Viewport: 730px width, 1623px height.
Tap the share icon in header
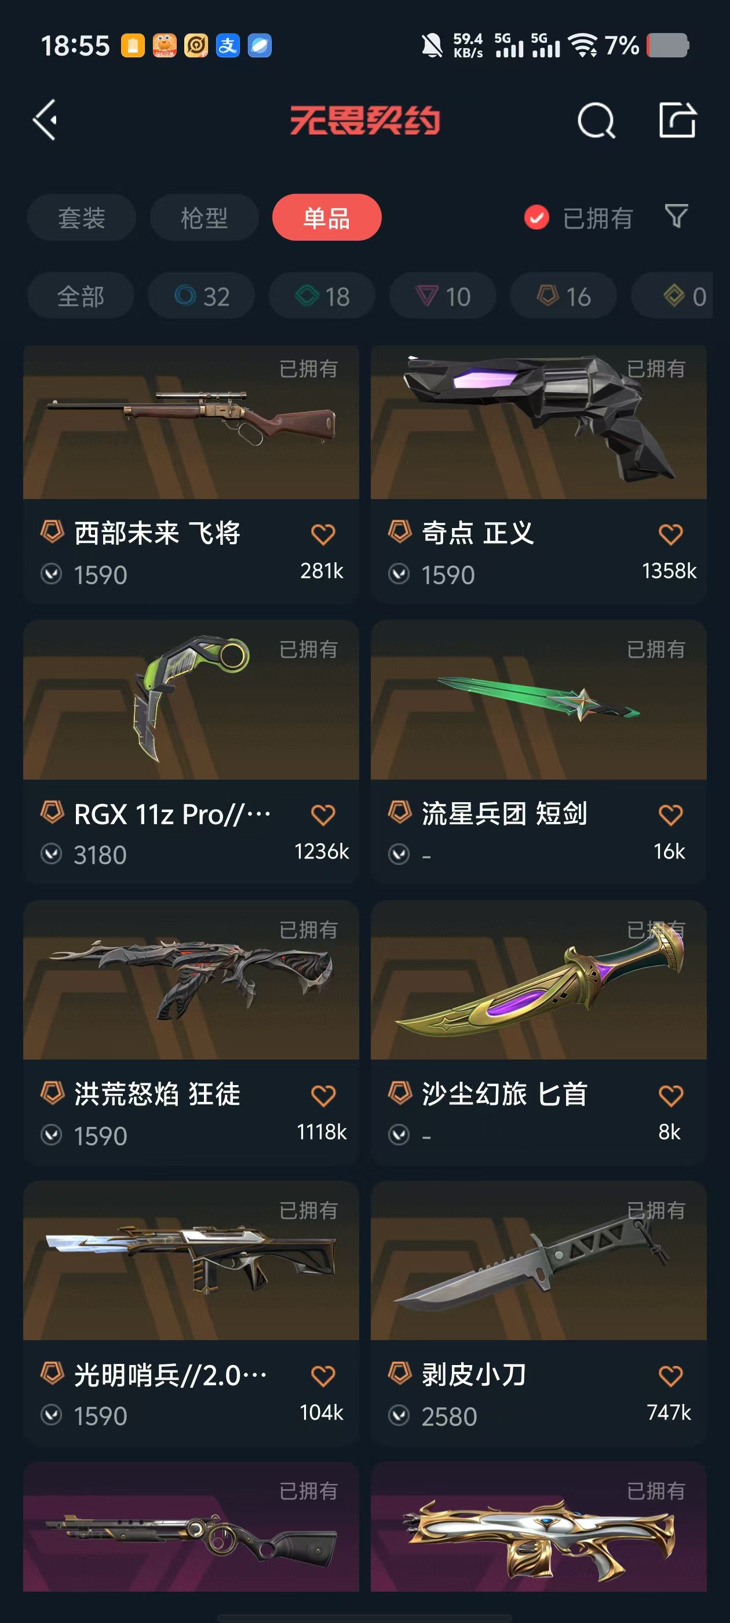pyautogui.click(x=678, y=119)
